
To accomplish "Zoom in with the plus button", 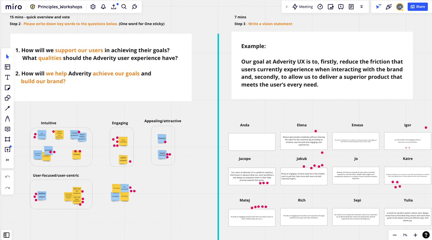I will 415,235.
